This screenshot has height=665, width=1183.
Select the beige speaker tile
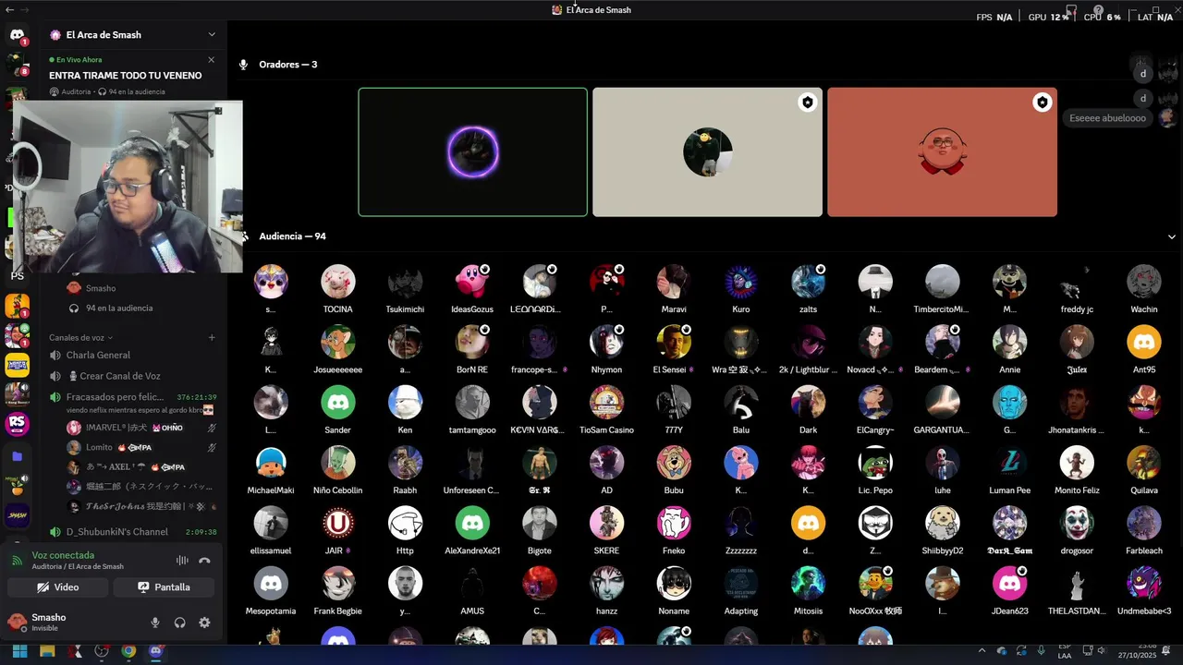coord(707,152)
